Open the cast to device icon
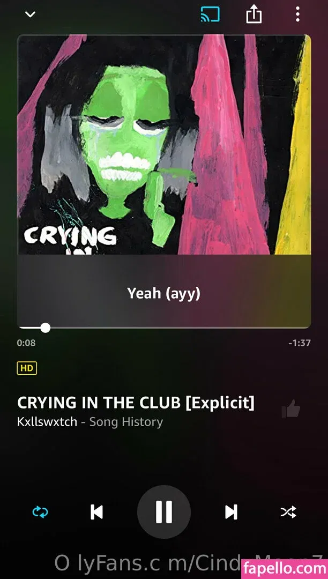328x579 pixels. [x=210, y=14]
